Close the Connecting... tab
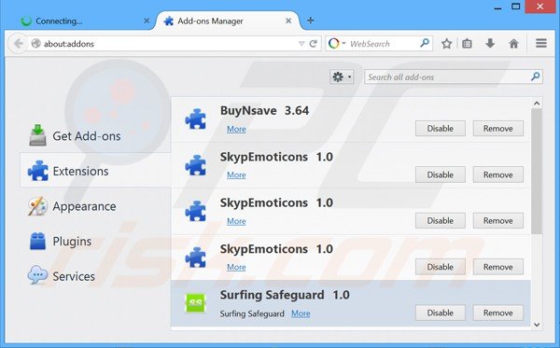Screen dimensions: 560x348 147,21
